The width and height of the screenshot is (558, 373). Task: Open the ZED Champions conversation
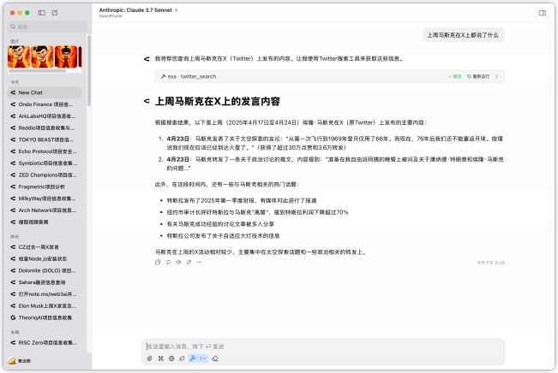click(45, 175)
